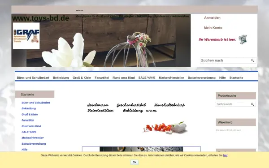Open sidebar SALE %%% link

pos(29,132)
